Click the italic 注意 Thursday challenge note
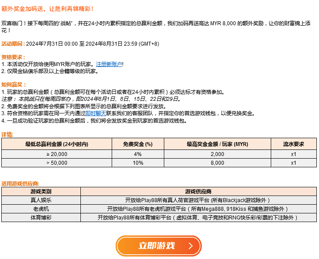The height and width of the screenshot is (259, 319). pyautogui.click(x=91, y=99)
